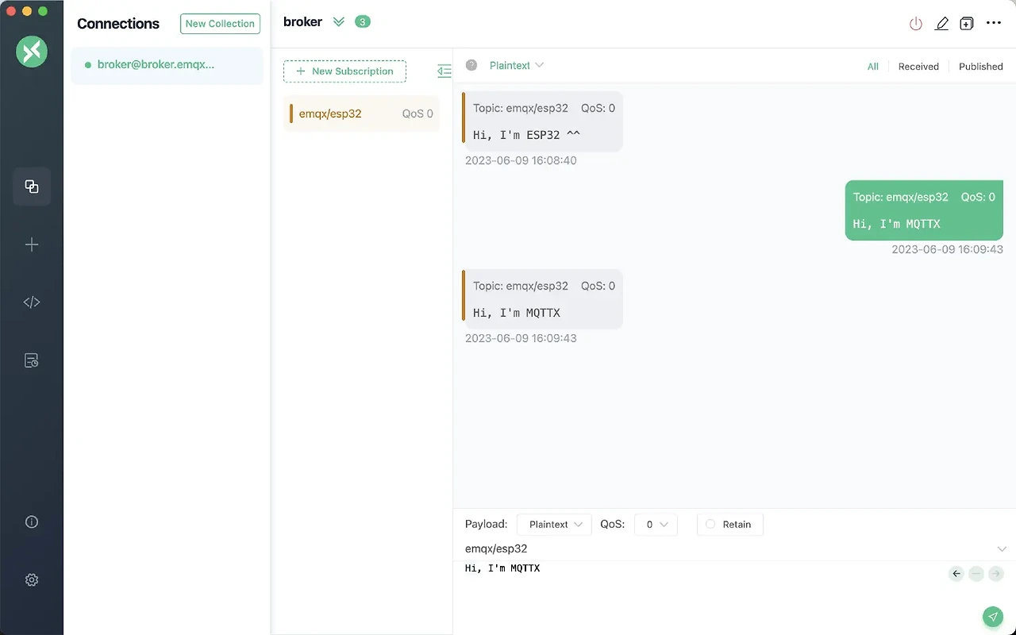The height and width of the screenshot is (635, 1016).
Task: Filter by Received messages
Action: pos(918,67)
